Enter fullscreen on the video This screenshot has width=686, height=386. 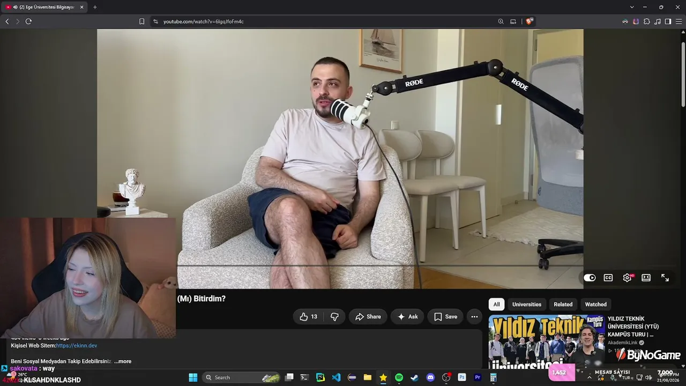665,278
